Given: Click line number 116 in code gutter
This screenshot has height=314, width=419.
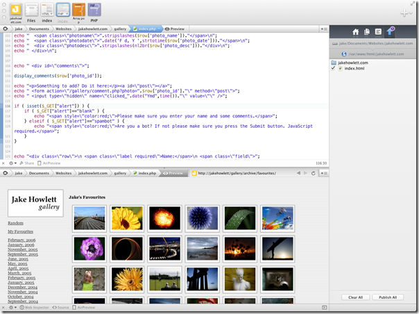Looking at the screenshot, I should [x=8, y=106].
